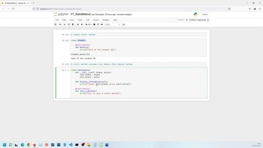Open Task View on the taskbar
Screen dimensions: 263x148
16,145
